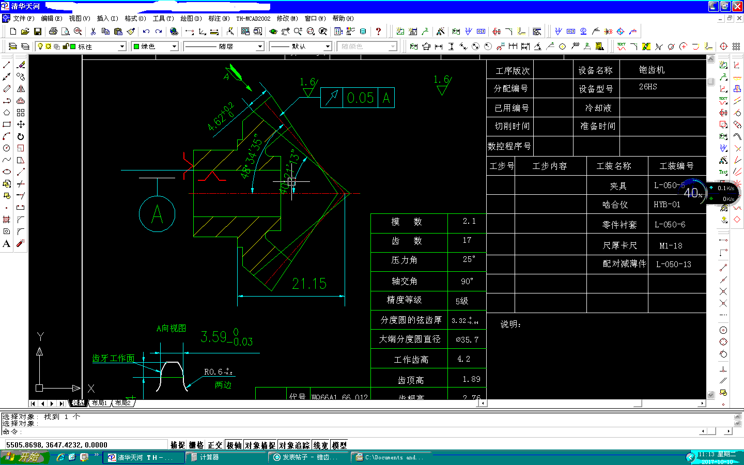Screen dimensions: 744x465
Task: Toggle 线宽 lineweight display in status bar
Action: (x=321, y=445)
